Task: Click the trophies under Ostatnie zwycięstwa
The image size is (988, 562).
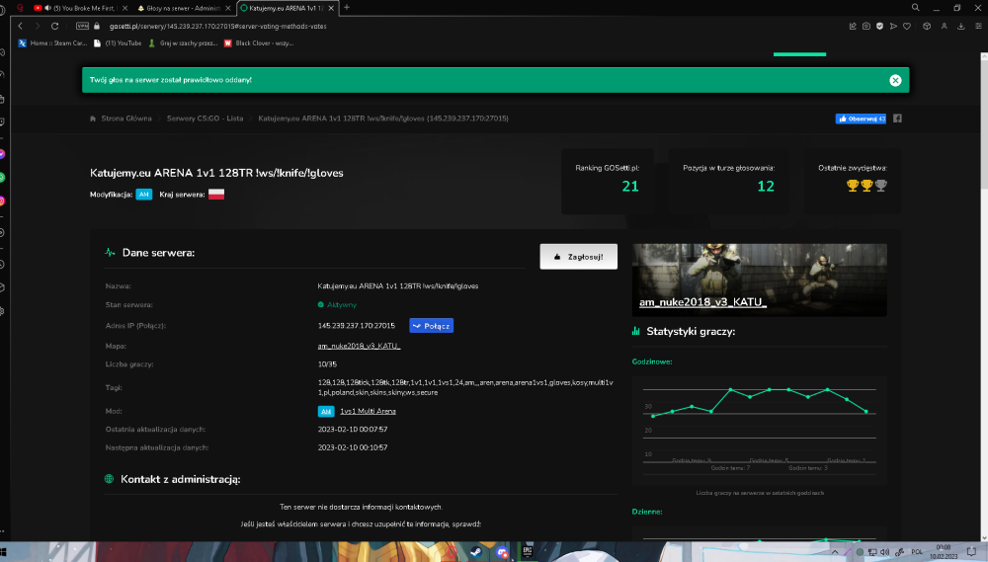Action: (866, 186)
